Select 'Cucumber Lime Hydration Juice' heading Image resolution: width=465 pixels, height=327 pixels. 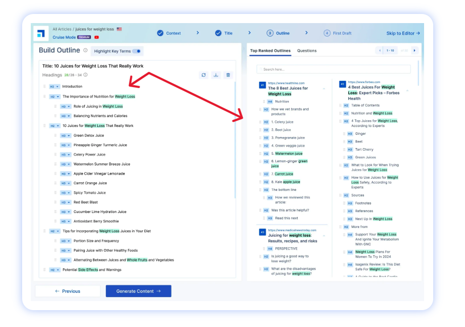pyautogui.click(x=100, y=212)
